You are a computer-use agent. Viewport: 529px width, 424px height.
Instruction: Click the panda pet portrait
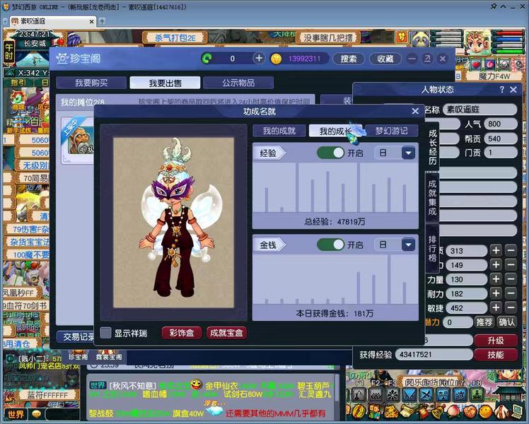(420, 38)
